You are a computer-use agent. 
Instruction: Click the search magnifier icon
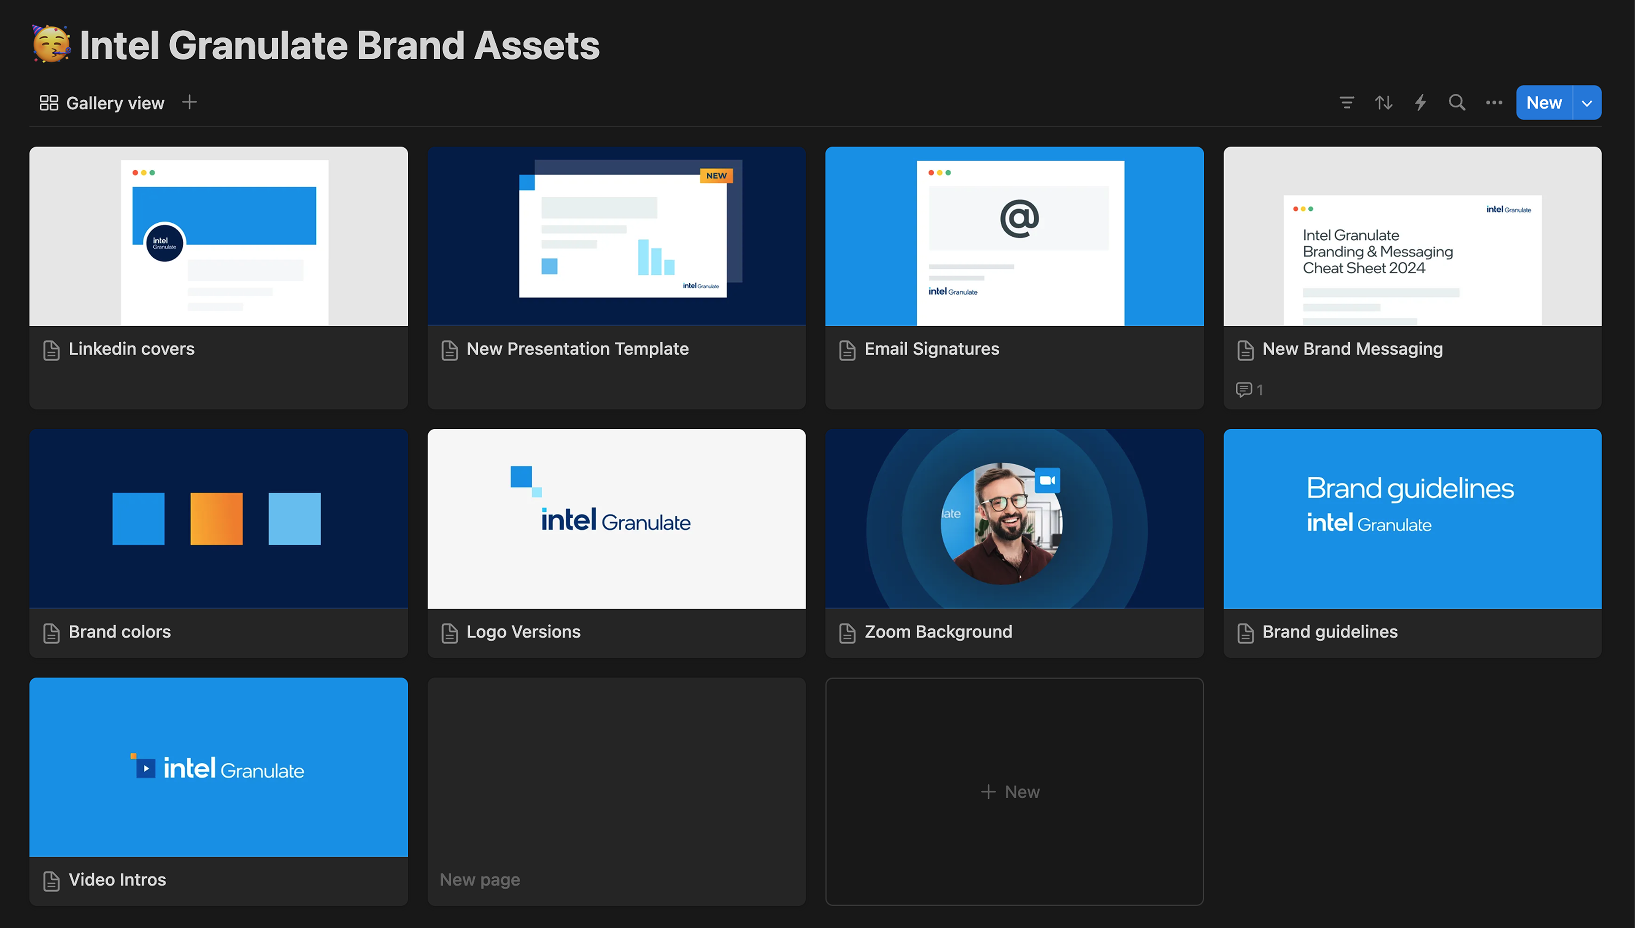tap(1457, 103)
